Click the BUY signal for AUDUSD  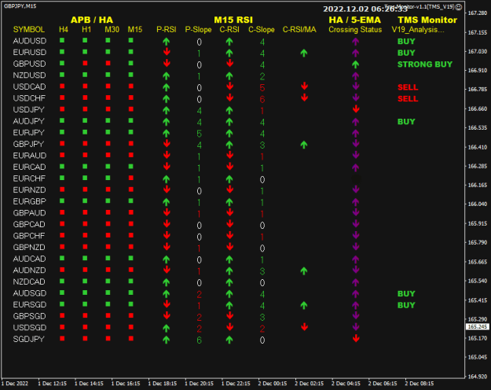pos(406,42)
